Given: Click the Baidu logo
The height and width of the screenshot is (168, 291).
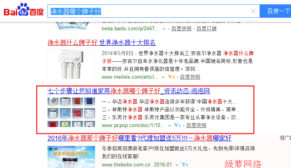Looking at the screenshot, I should 24,10.
